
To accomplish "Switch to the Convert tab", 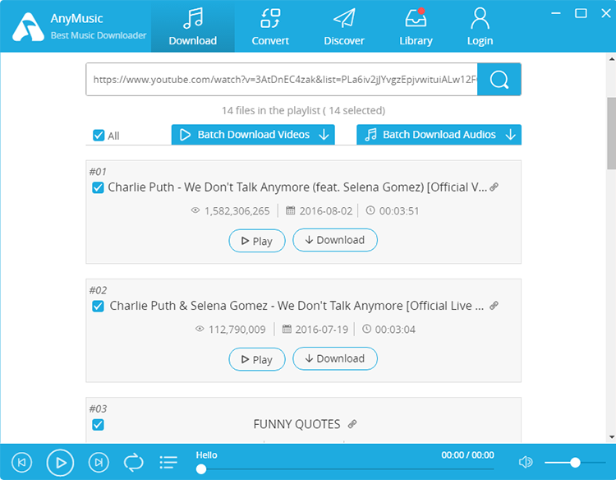I will coord(270,26).
